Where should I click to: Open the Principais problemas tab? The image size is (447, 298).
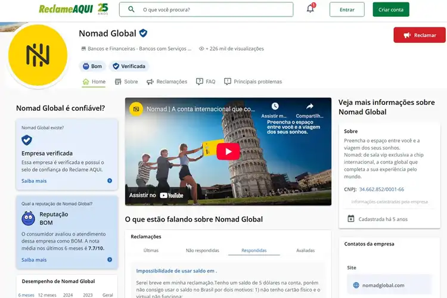click(253, 82)
